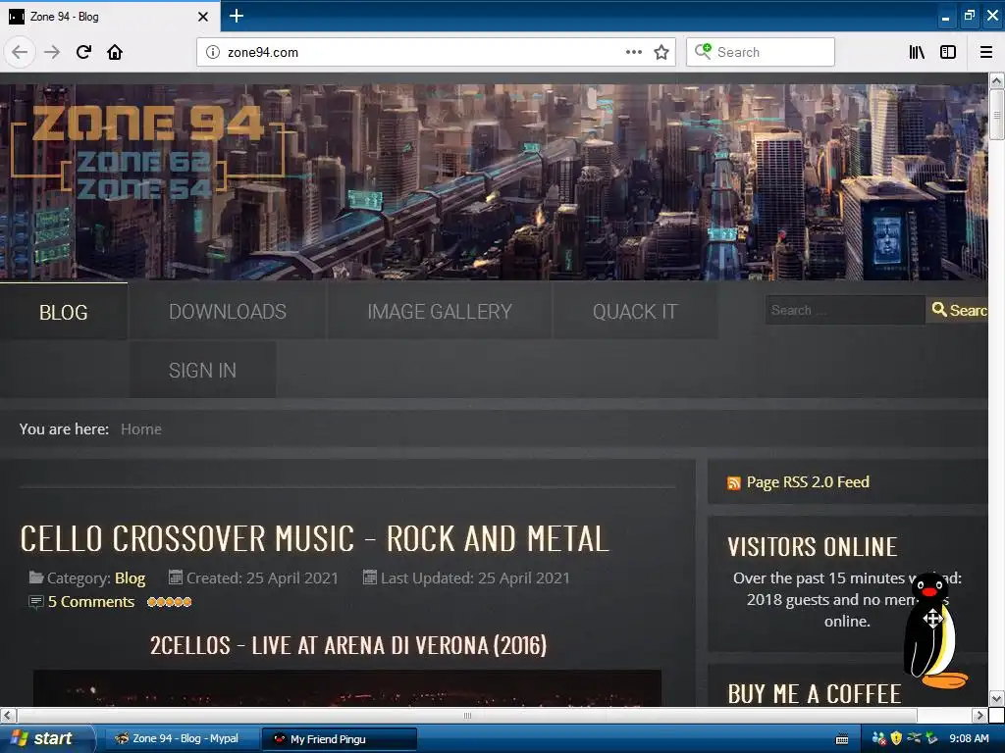Screen dimensions: 1005x753
Task: Click the 9:08 AM system clock
Action: pos(969,738)
